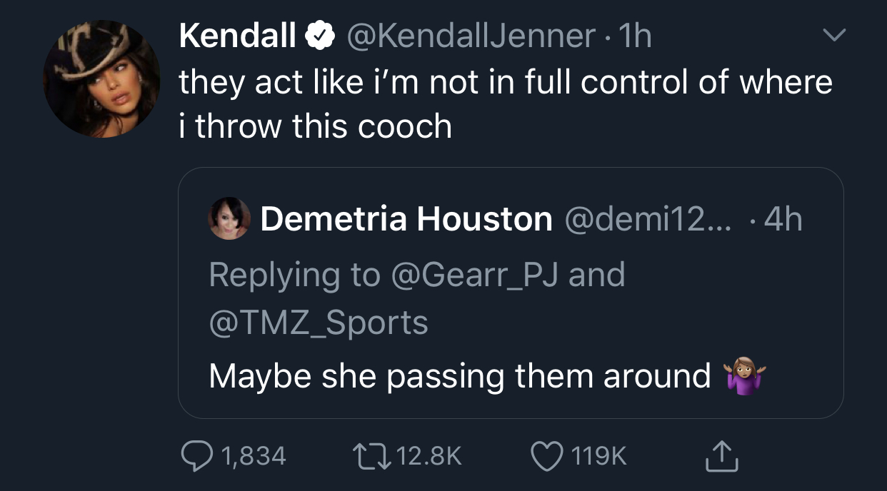887x491 pixels.
Task: Open quoted tweet text "Maybe she passing them around"
Action: (x=460, y=376)
